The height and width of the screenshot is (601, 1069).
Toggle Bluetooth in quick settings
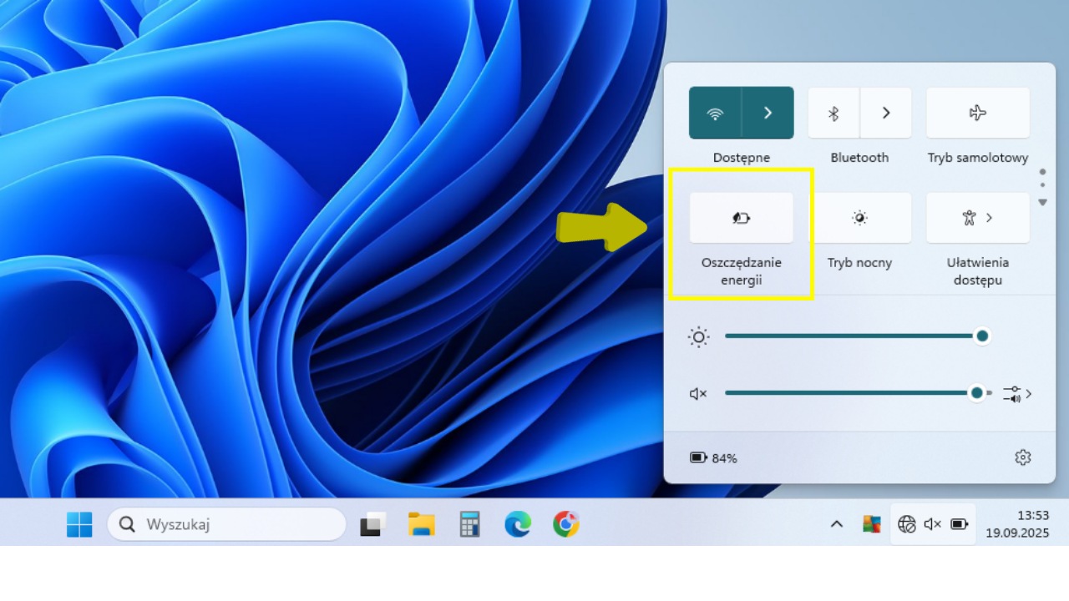point(833,114)
